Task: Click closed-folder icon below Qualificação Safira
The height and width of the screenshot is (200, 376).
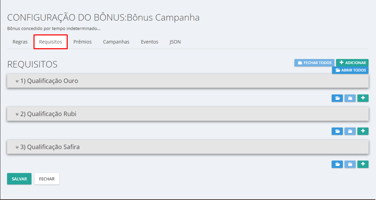Action: tap(350, 164)
